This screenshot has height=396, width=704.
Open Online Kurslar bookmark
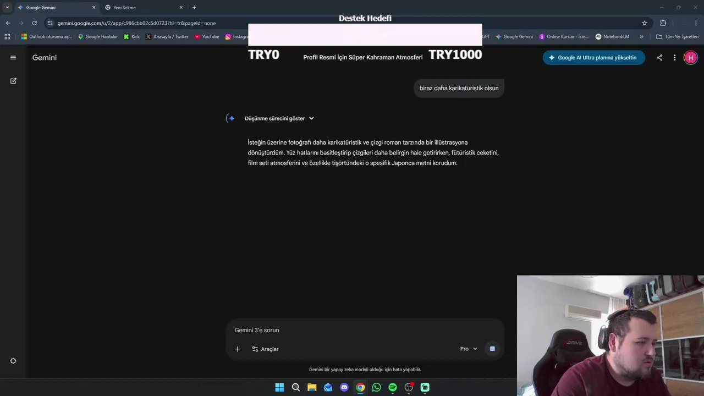click(x=564, y=36)
